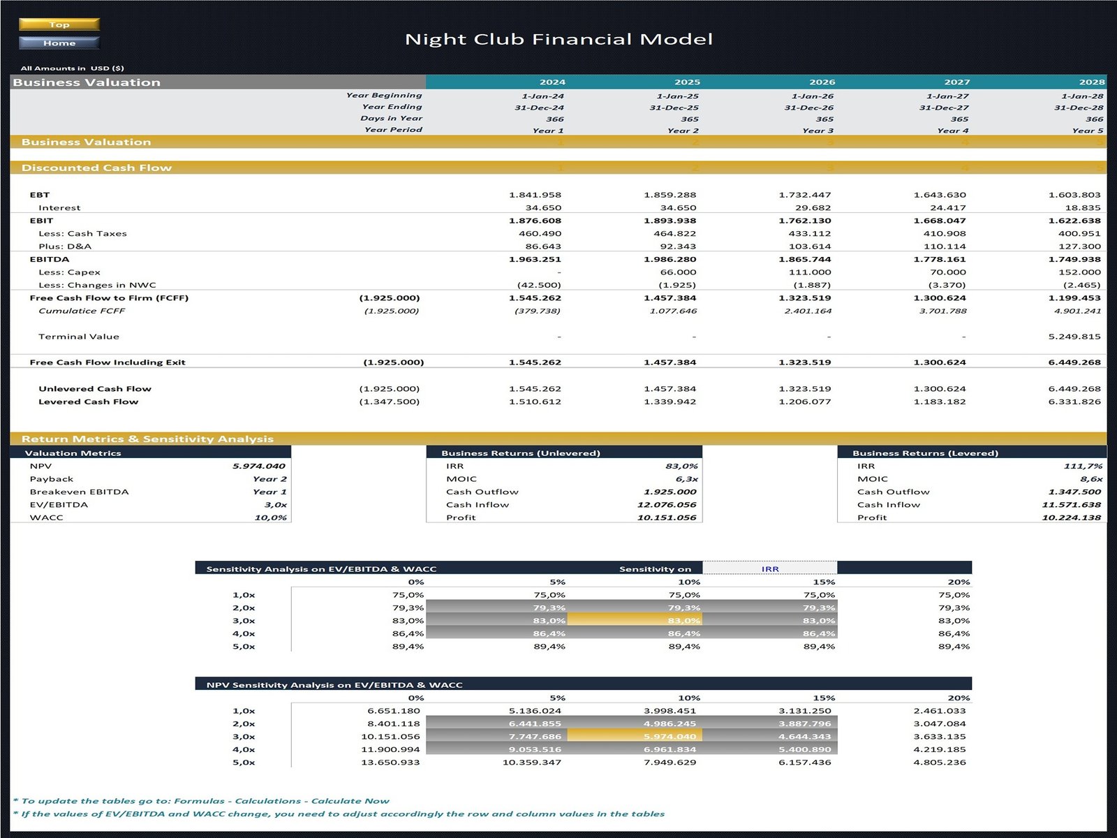This screenshot has height=838, width=1117.
Task: Expand the Business Valuation section header
Action: point(87,142)
